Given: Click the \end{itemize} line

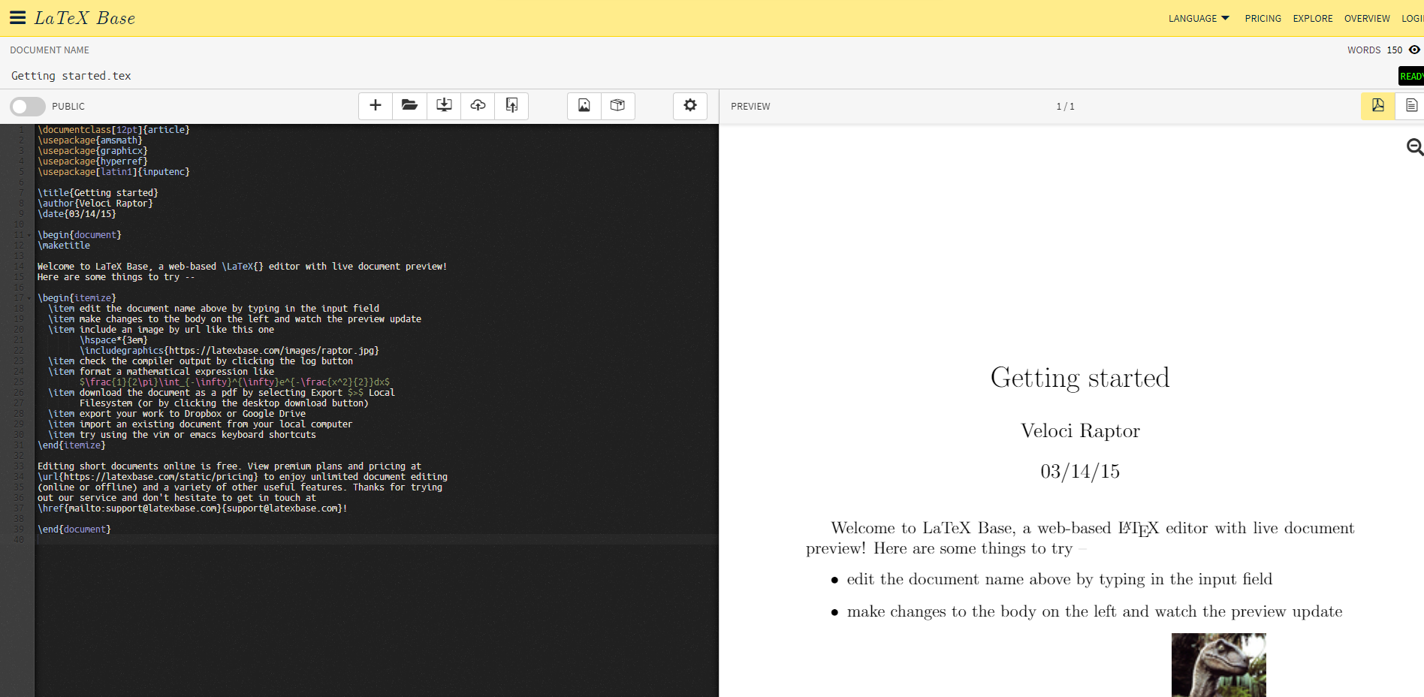Looking at the screenshot, I should click(x=71, y=445).
